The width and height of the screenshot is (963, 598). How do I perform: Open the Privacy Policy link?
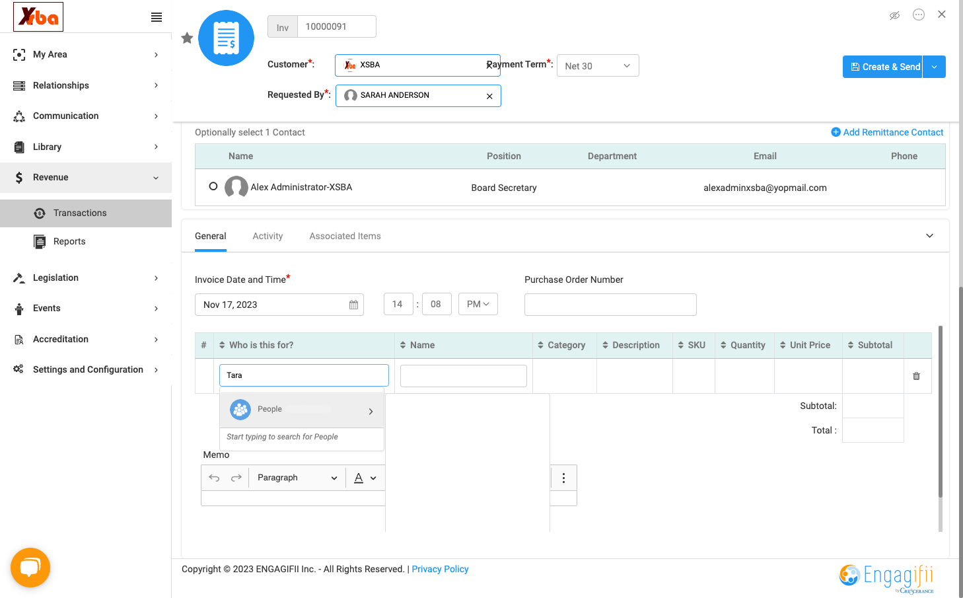[440, 569]
